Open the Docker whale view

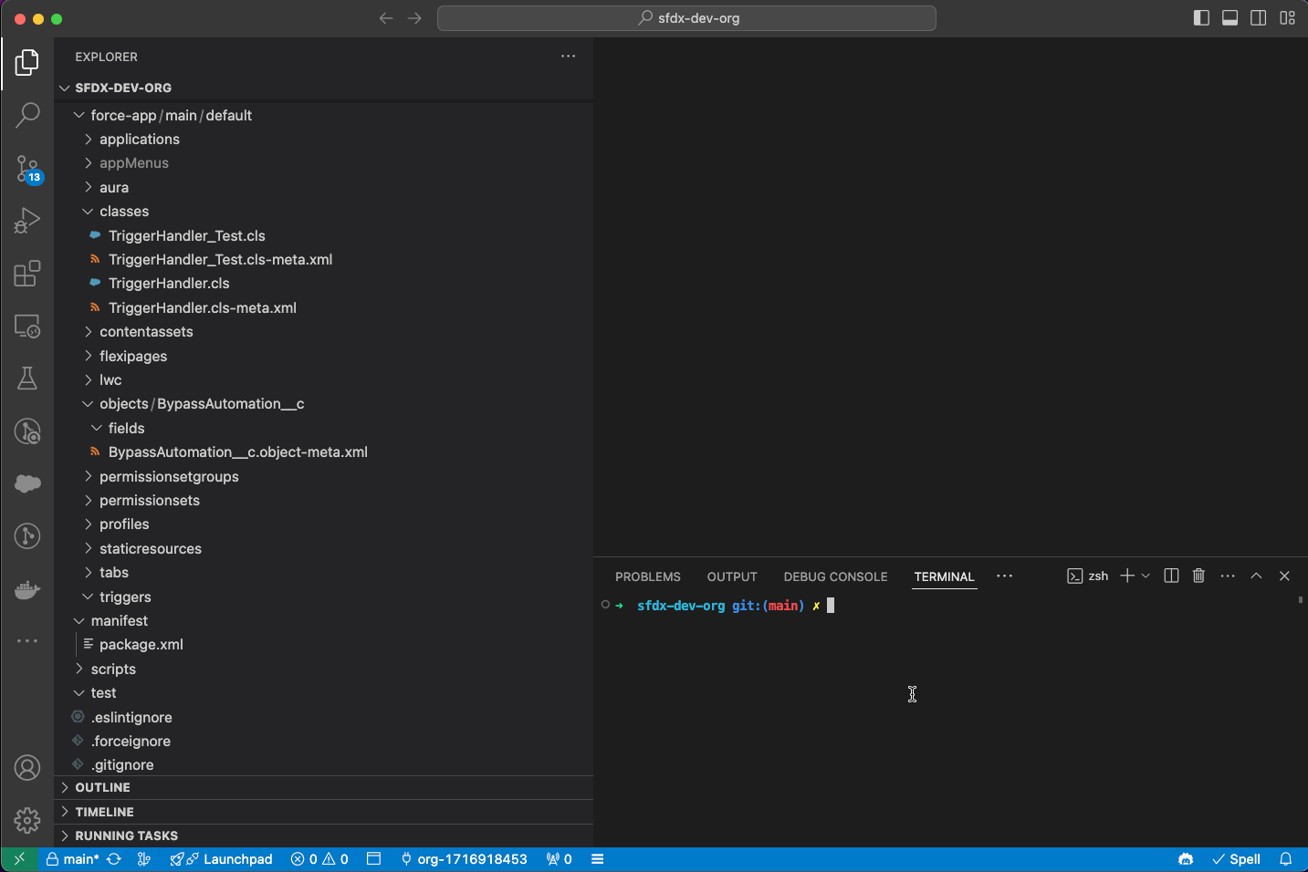click(27, 589)
